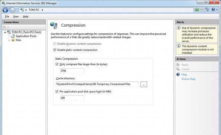Open the View menu
This screenshot has height=135, width=221.
pyautogui.click(x=16, y=16)
